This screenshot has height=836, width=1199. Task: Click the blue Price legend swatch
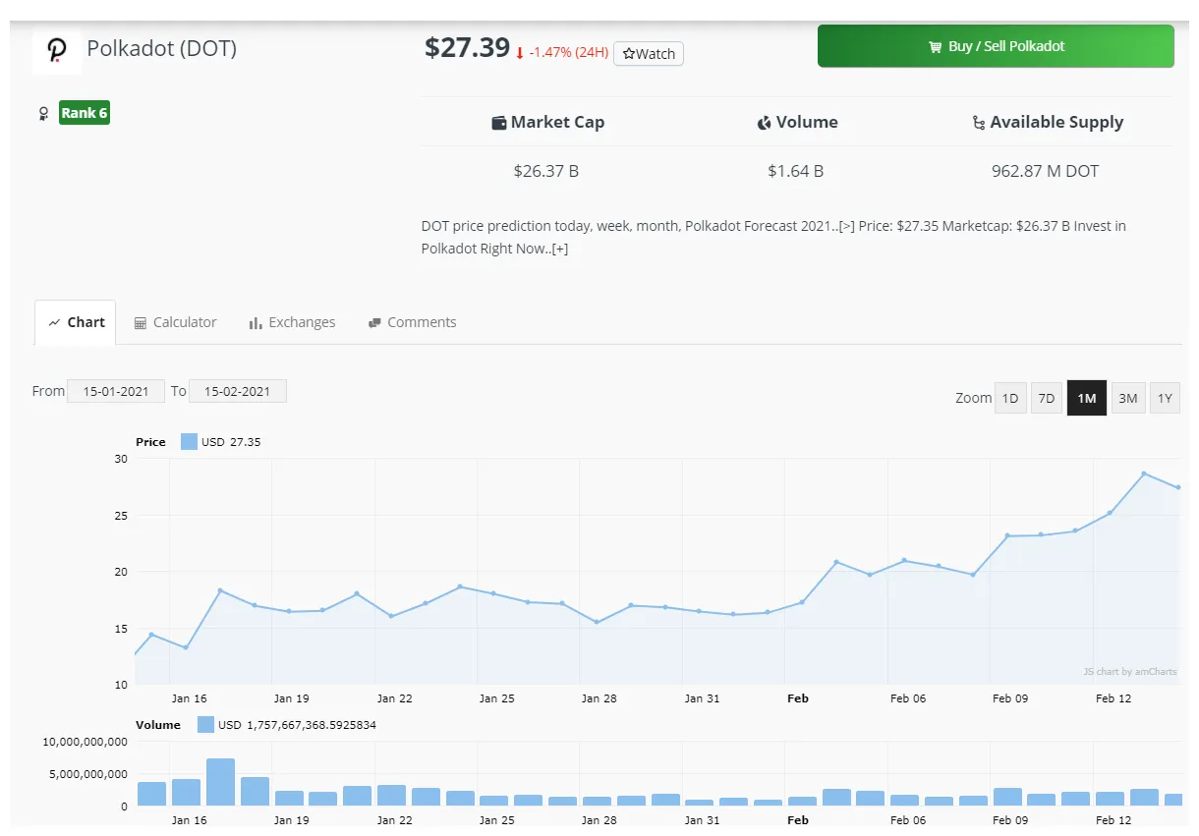[189, 441]
